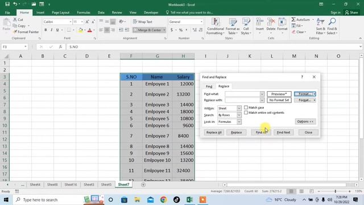364x205 pixels.
Task: Click the Save icon in quick access toolbar
Action: pos(7,4)
